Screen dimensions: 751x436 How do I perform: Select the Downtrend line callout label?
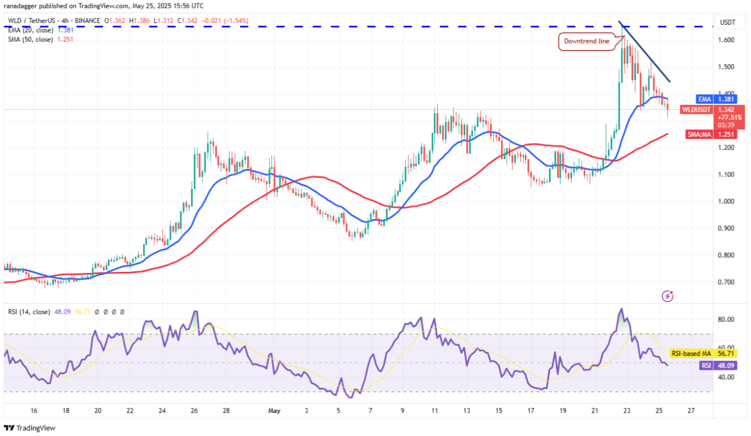pyautogui.click(x=587, y=41)
